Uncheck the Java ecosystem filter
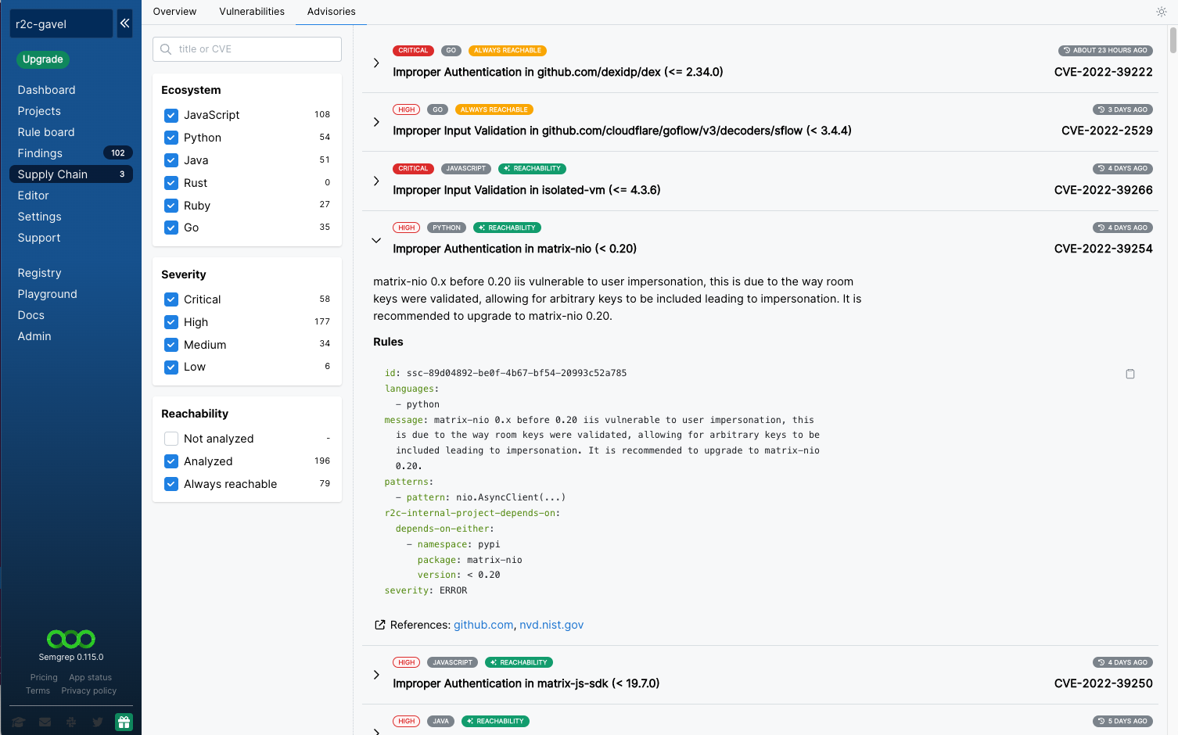Image resolution: width=1178 pixels, height=735 pixels. point(171,160)
